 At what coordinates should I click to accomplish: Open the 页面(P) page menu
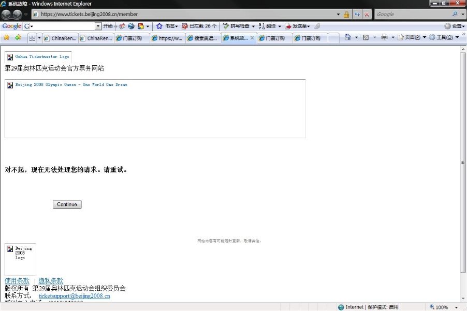click(x=412, y=37)
